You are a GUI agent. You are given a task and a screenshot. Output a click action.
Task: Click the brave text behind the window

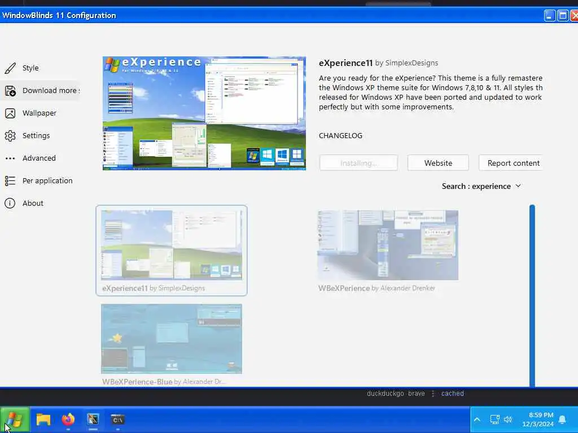click(416, 393)
